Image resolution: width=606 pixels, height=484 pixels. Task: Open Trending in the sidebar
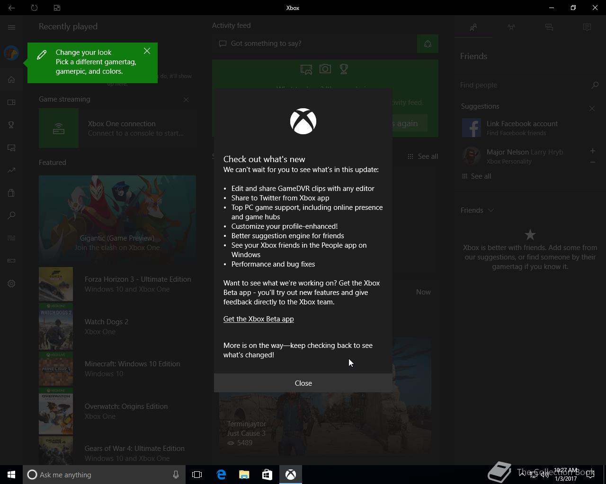coord(11,170)
